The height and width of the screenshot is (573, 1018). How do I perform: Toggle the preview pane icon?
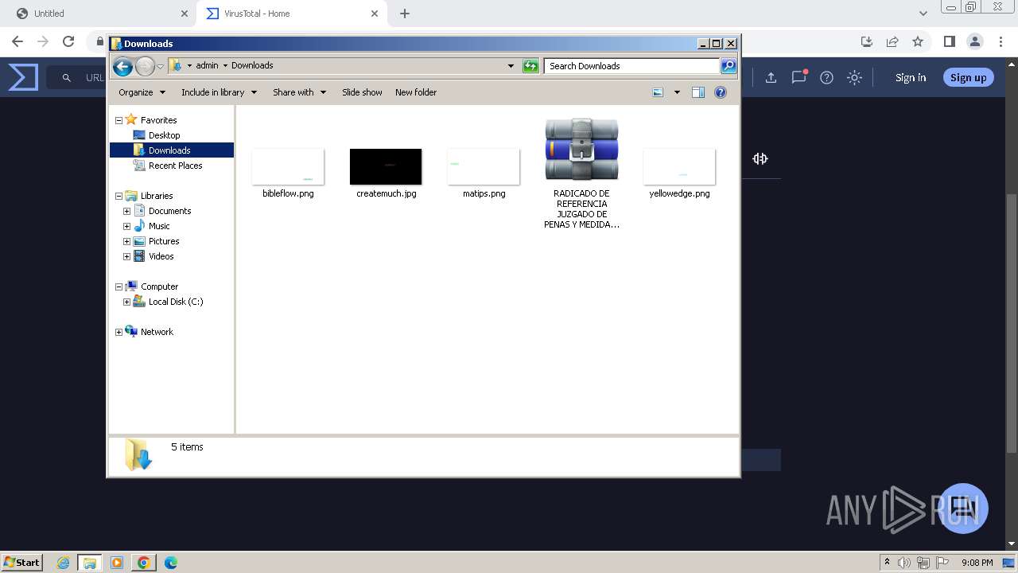(698, 92)
